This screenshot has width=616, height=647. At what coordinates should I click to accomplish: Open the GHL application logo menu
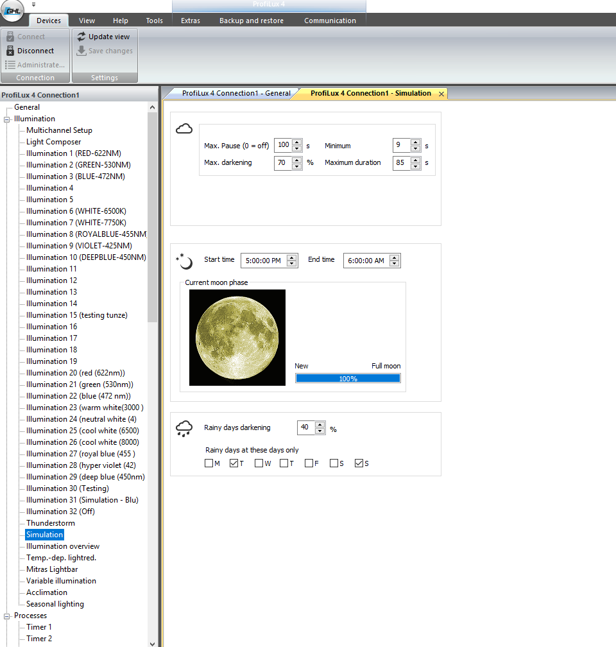pyautogui.click(x=12, y=10)
